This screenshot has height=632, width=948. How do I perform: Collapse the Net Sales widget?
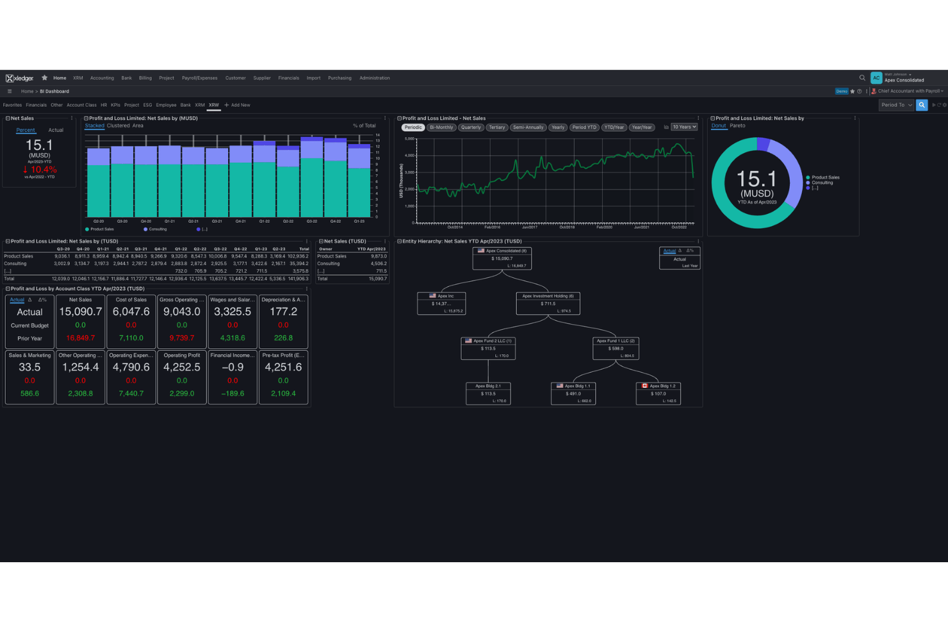pos(8,118)
